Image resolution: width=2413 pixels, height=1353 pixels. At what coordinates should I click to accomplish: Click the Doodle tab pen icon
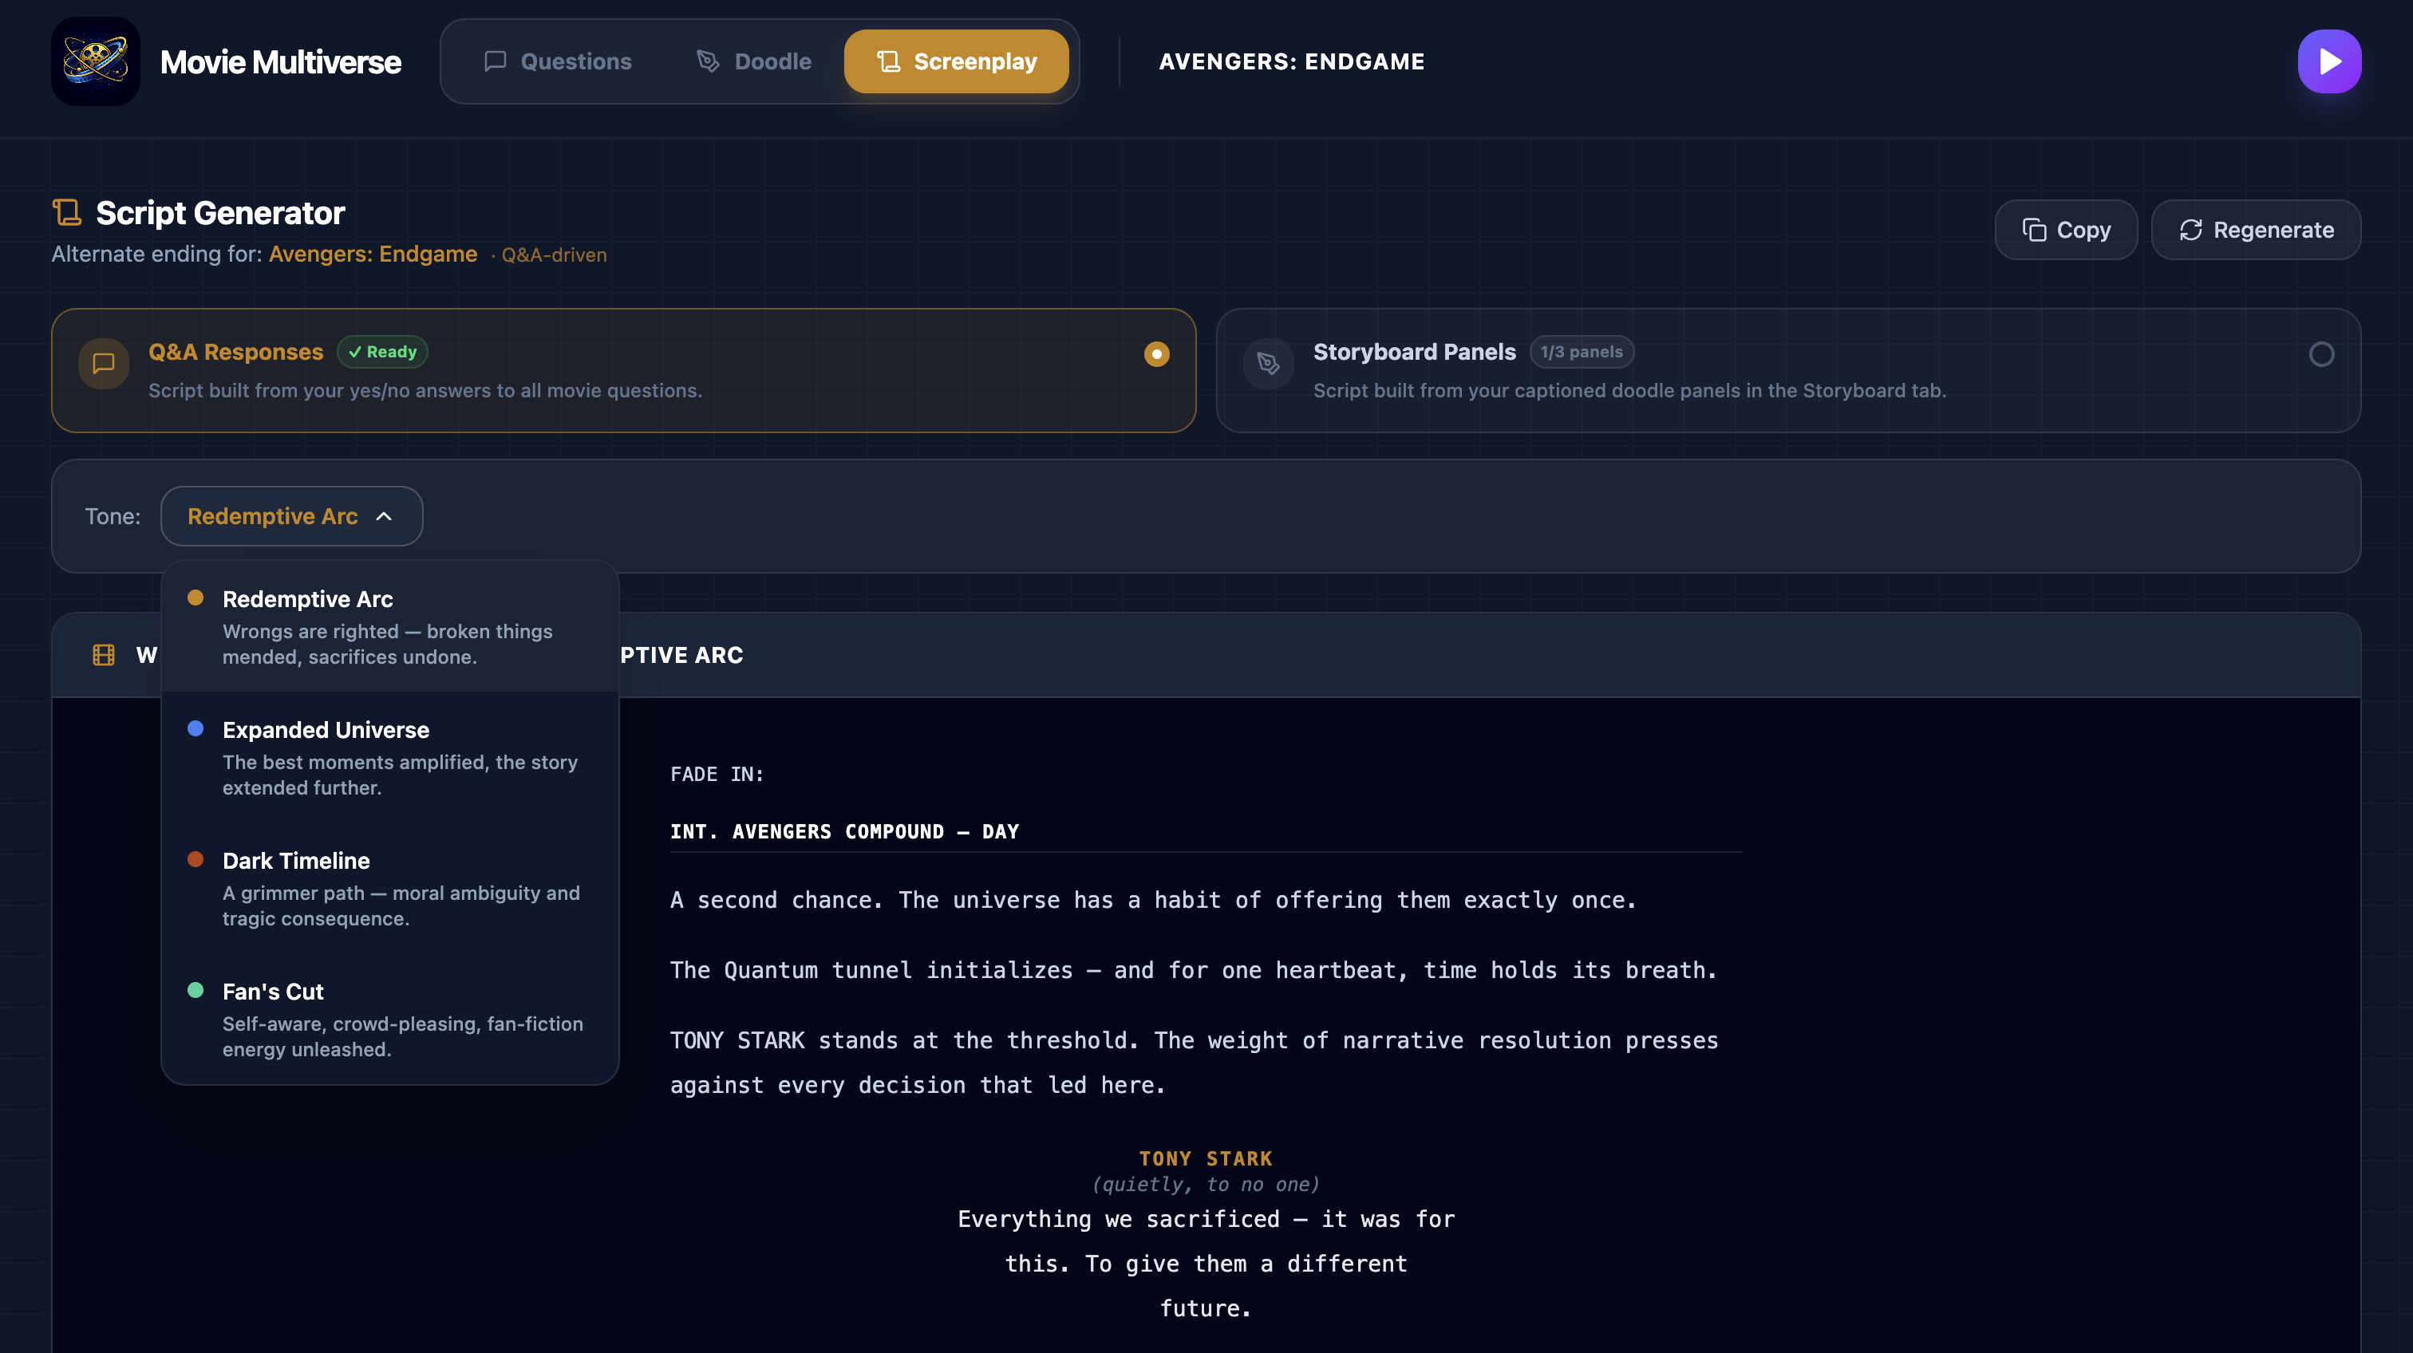coord(708,61)
